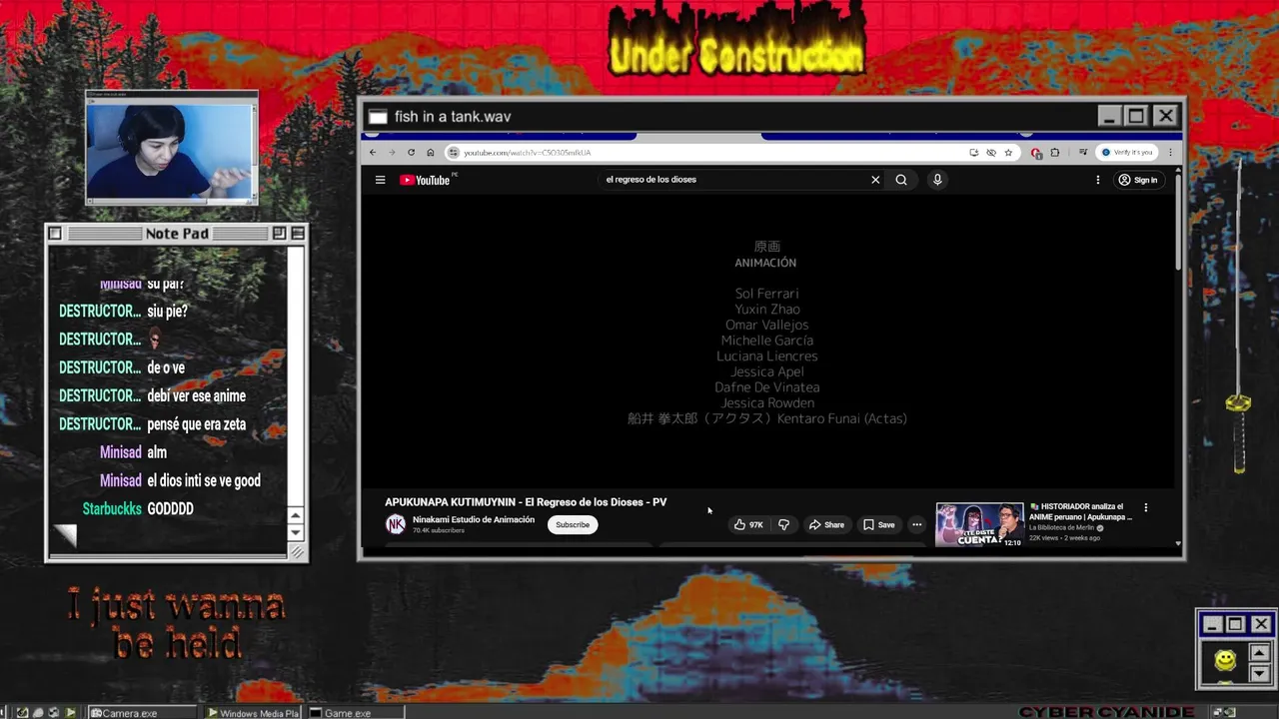The height and width of the screenshot is (719, 1279).
Task: Open YouTube settings three-dot menu
Action: (1097, 180)
